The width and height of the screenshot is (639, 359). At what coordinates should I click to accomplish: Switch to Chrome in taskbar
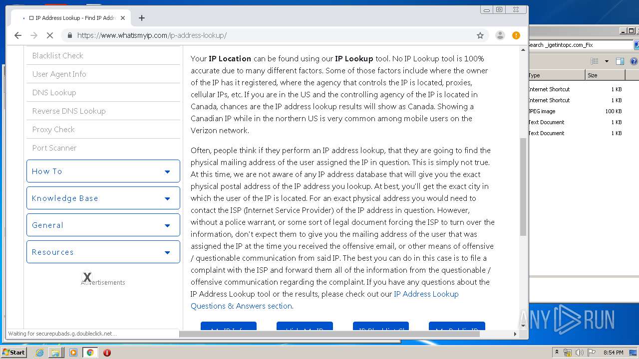[x=90, y=353]
